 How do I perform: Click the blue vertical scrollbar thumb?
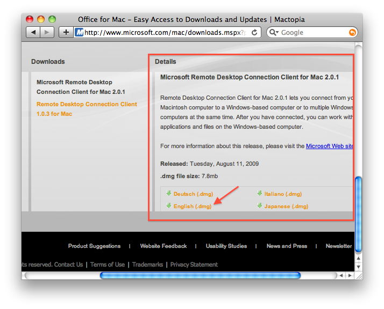[359, 215]
